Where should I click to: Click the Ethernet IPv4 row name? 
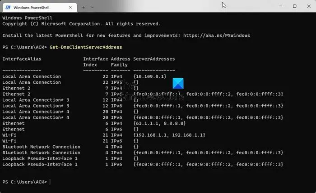click(14, 123)
